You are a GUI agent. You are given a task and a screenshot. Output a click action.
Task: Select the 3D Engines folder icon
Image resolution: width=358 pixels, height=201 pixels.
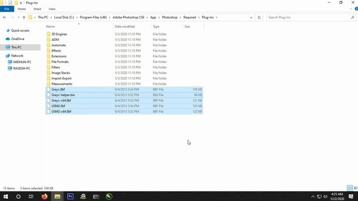pyautogui.click(x=49, y=34)
